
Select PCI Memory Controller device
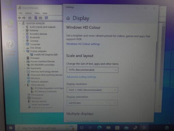click(x=46, y=91)
